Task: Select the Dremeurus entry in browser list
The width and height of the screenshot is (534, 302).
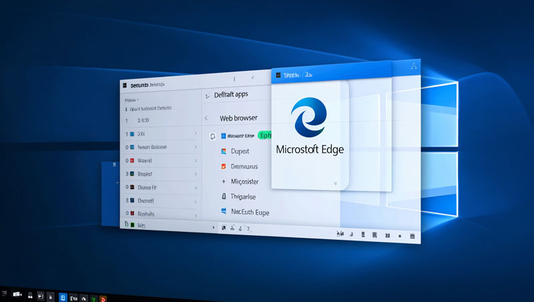Action: [244, 166]
